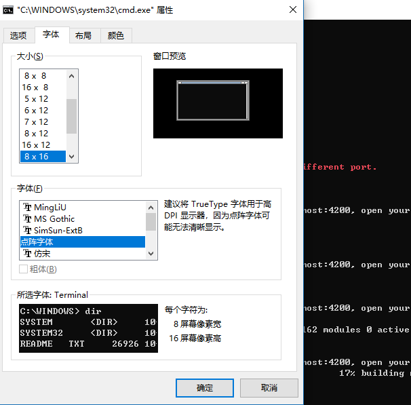
Task: Select the MS Gothic font
Action: 83,219
